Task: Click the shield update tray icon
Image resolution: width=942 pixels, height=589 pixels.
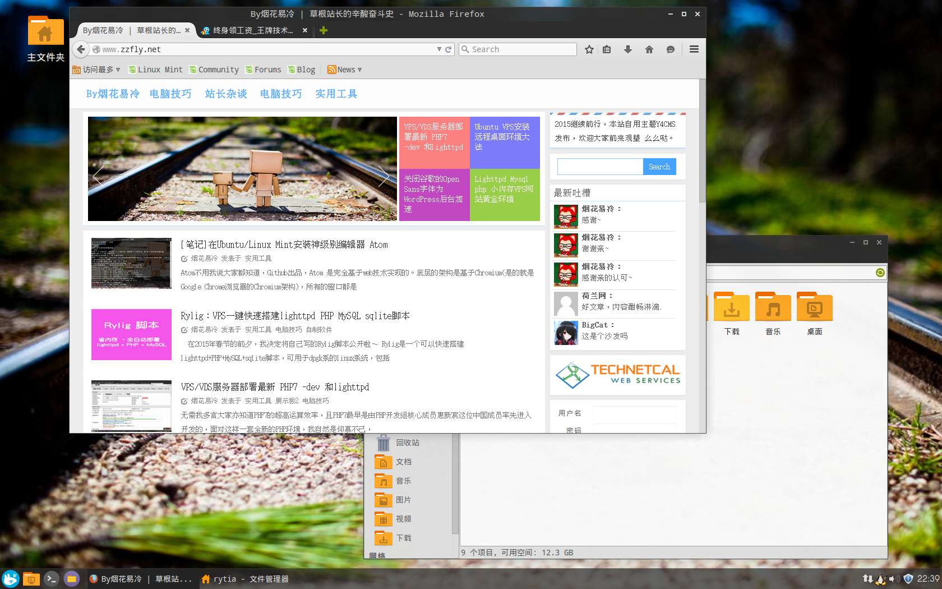Action: pyautogui.click(x=908, y=578)
